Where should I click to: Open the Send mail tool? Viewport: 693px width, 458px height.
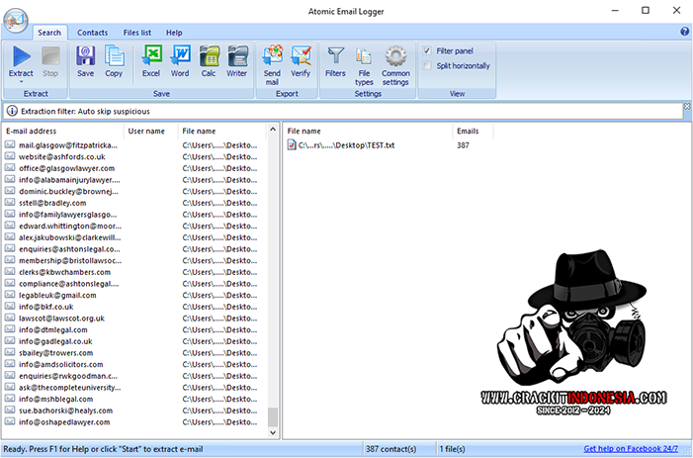(x=272, y=57)
